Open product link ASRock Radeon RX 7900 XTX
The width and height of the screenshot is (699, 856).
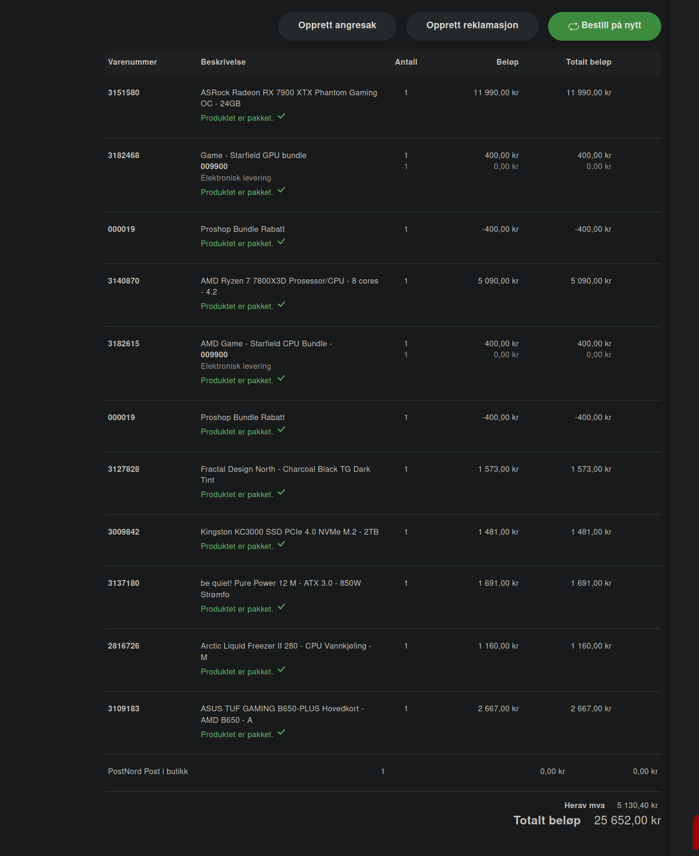tap(289, 98)
